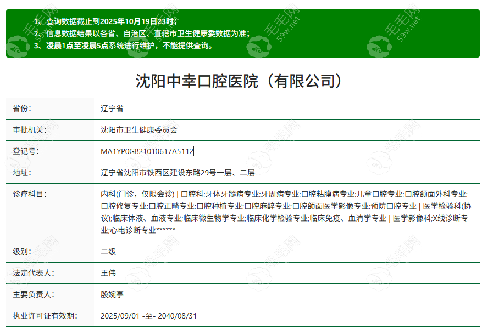Click the 级别 row label
The width and height of the screenshot is (482, 335).
tap(23, 252)
